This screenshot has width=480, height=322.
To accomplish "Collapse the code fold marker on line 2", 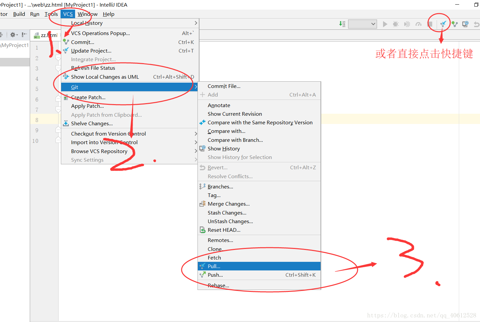I will click(58, 58).
